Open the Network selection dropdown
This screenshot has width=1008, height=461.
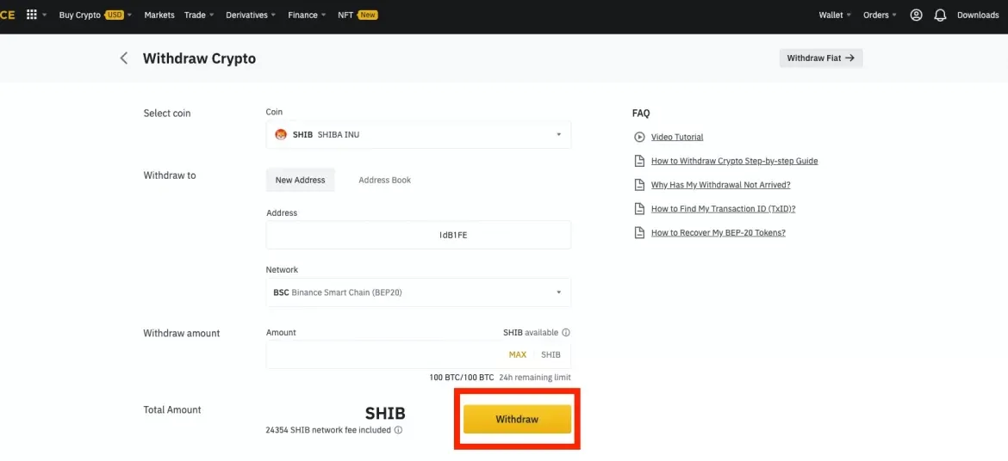coord(419,292)
